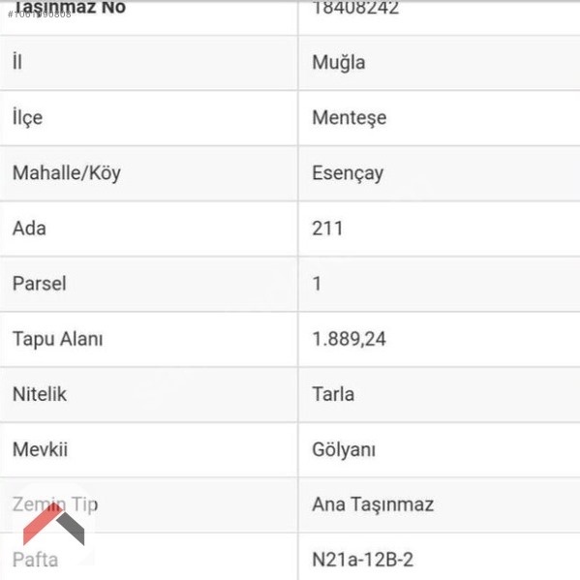Select the İlçe row label
The image size is (580, 580).
(x=28, y=117)
